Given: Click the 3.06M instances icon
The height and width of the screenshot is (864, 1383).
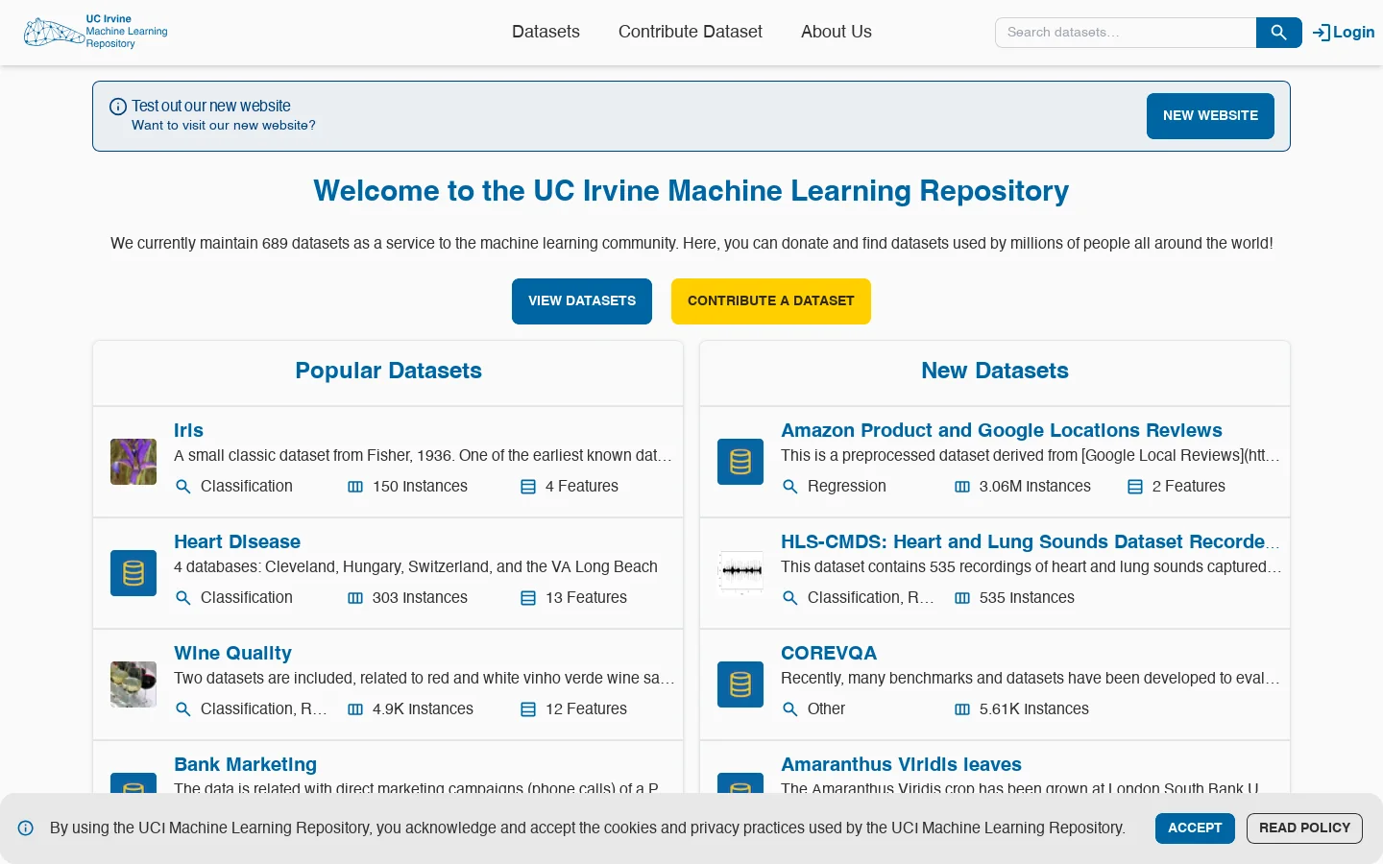Looking at the screenshot, I should [962, 487].
